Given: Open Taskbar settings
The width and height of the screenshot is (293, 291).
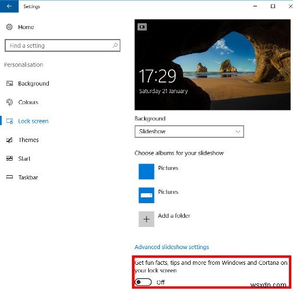Looking at the screenshot, I should tap(28, 178).
